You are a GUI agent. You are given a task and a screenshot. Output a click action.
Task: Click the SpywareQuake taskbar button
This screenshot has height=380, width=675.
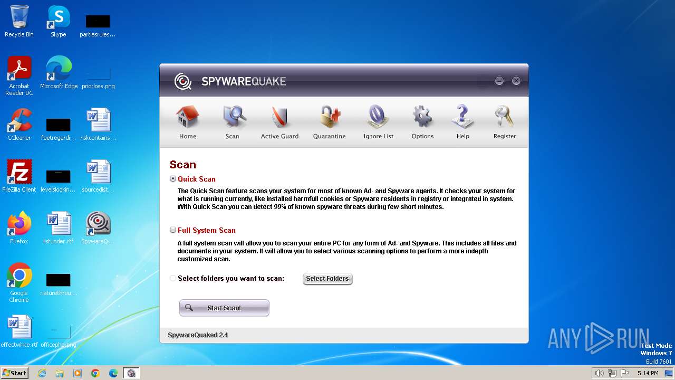pyautogui.click(x=131, y=373)
